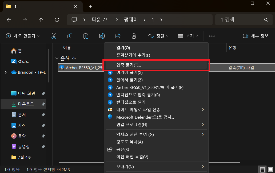
Task: Click 다운로드 breadcrumb in address bar
Action: pyautogui.click(x=101, y=20)
